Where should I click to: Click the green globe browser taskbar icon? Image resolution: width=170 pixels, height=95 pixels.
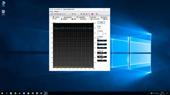15,93
